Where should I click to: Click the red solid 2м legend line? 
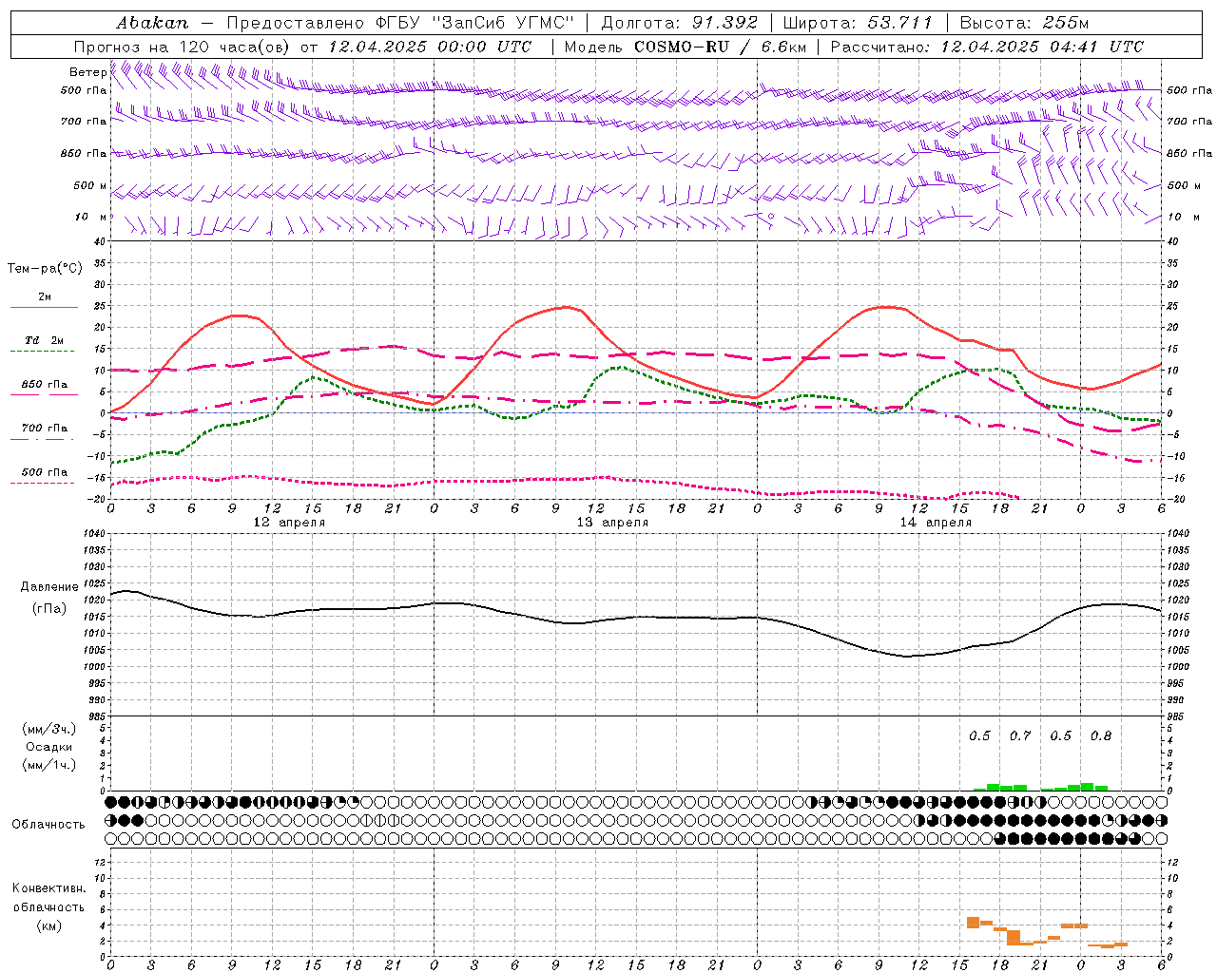pos(44,307)
